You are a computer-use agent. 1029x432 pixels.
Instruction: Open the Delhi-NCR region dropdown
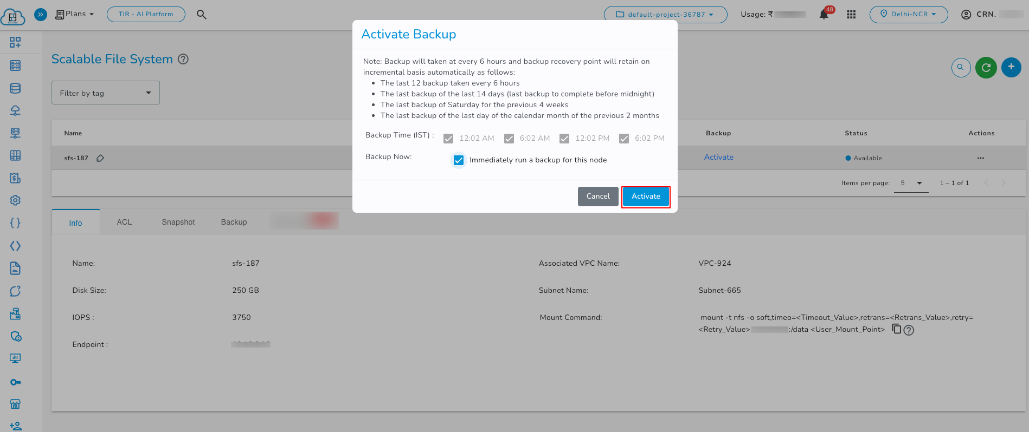pos(908,15)
